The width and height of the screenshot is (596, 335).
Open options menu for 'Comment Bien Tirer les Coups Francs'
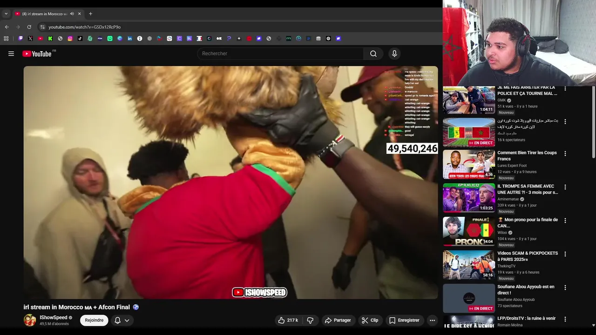coord(565,154)
